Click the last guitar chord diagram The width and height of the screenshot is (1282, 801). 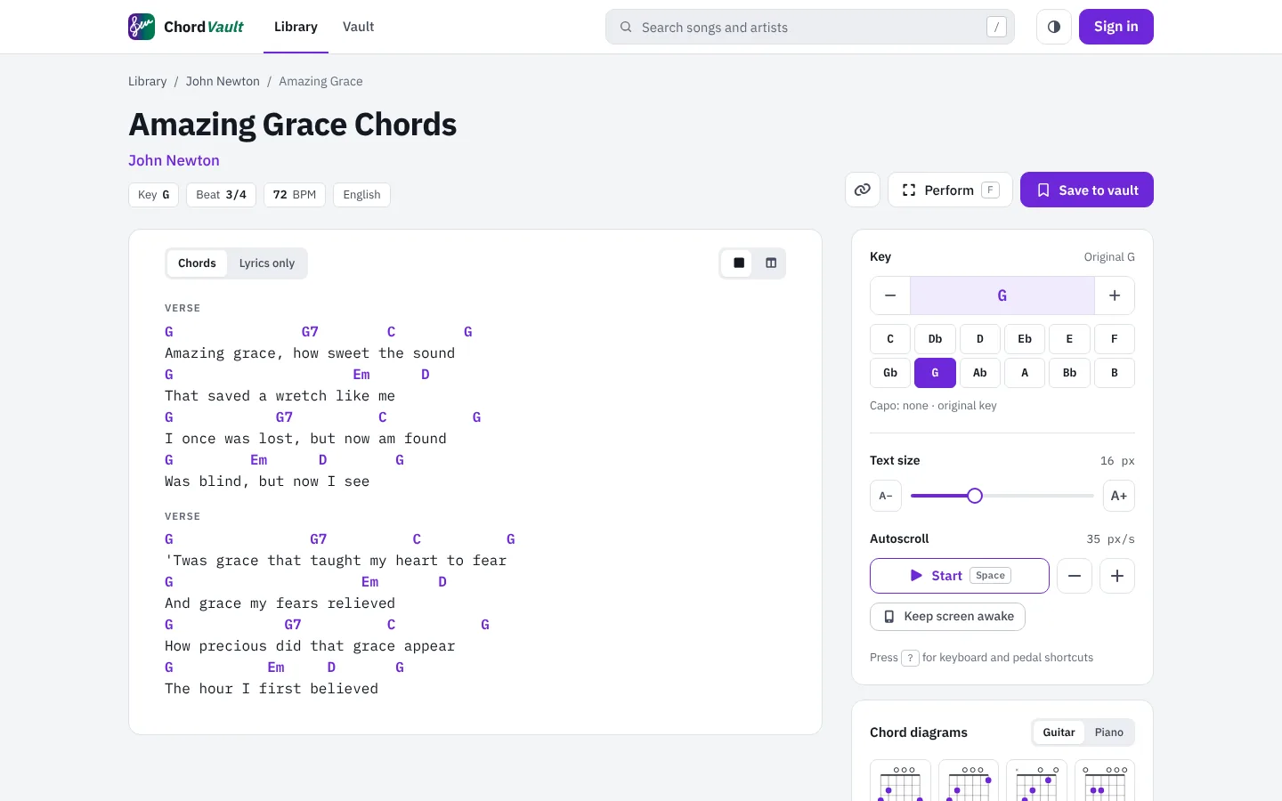(x=1105, y=781)
